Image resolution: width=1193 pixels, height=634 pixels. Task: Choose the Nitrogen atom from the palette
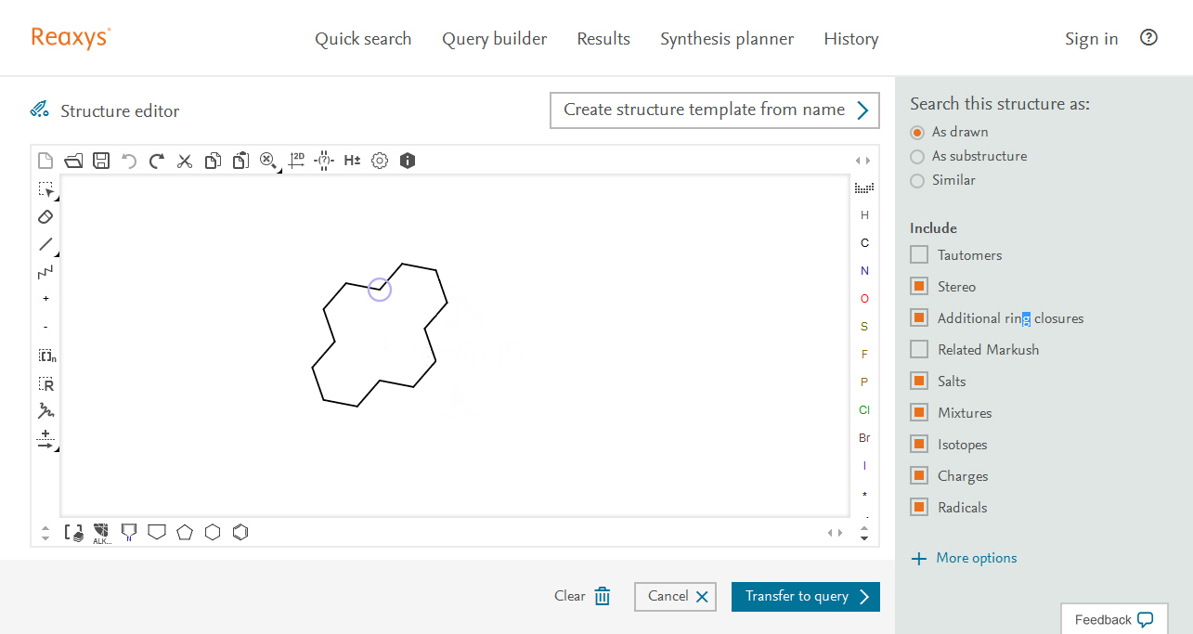coord(864,271)
